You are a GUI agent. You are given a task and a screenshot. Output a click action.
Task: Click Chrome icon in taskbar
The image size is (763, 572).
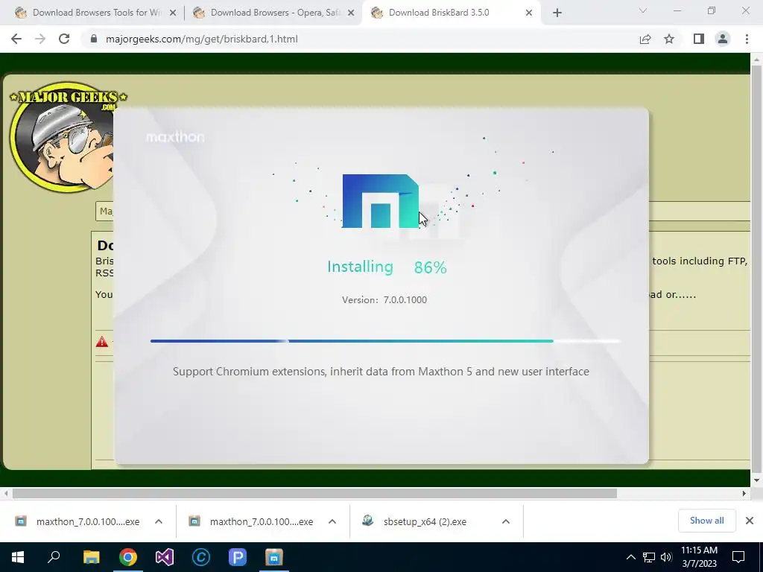[128, 557]
